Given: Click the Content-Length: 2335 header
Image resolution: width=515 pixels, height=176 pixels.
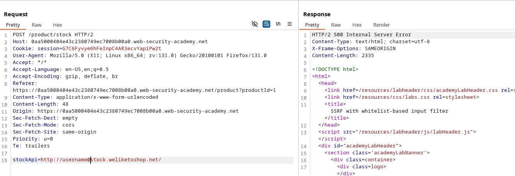Looking at the screenshot, I should [x=343, y=56].
